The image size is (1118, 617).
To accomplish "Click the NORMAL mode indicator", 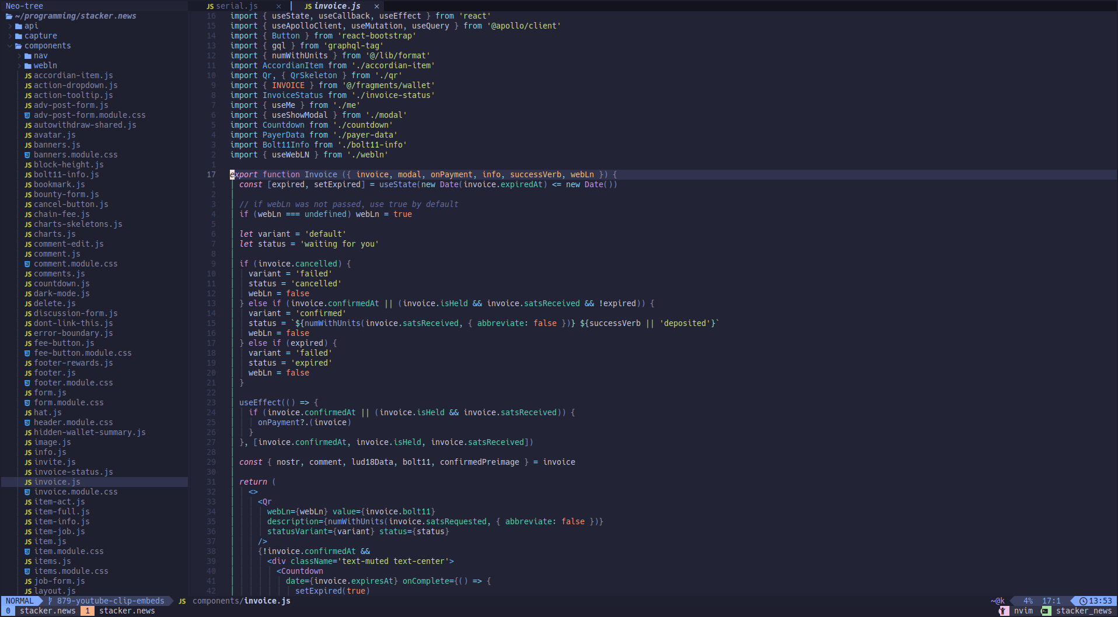I will [20, 601].
